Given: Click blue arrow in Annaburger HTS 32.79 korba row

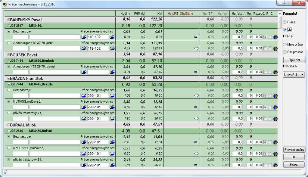Looking at the screenshot, I should click(196, 48).
